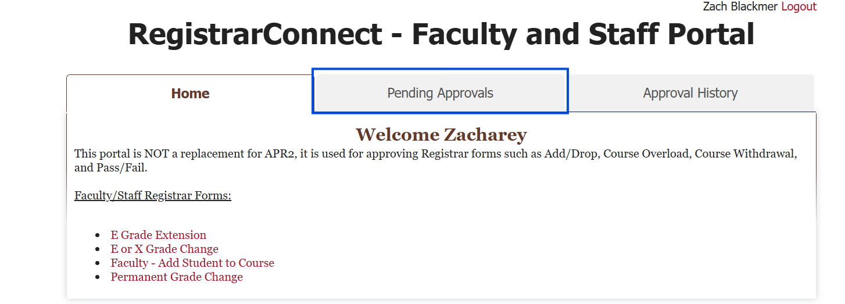
Task: Click the bullet beside E or X Grade Change
Action: (x=98, y=250)
